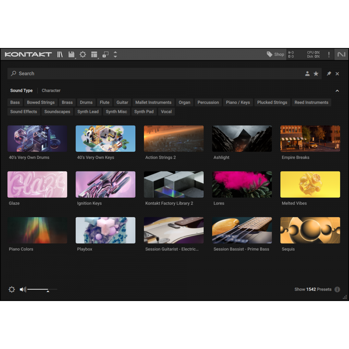
Task: Open Kontakt options gear in toolbar
Action: click(83, 54)
